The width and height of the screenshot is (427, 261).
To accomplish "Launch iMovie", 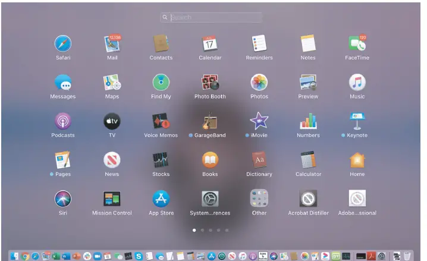I will coord(259,121).
